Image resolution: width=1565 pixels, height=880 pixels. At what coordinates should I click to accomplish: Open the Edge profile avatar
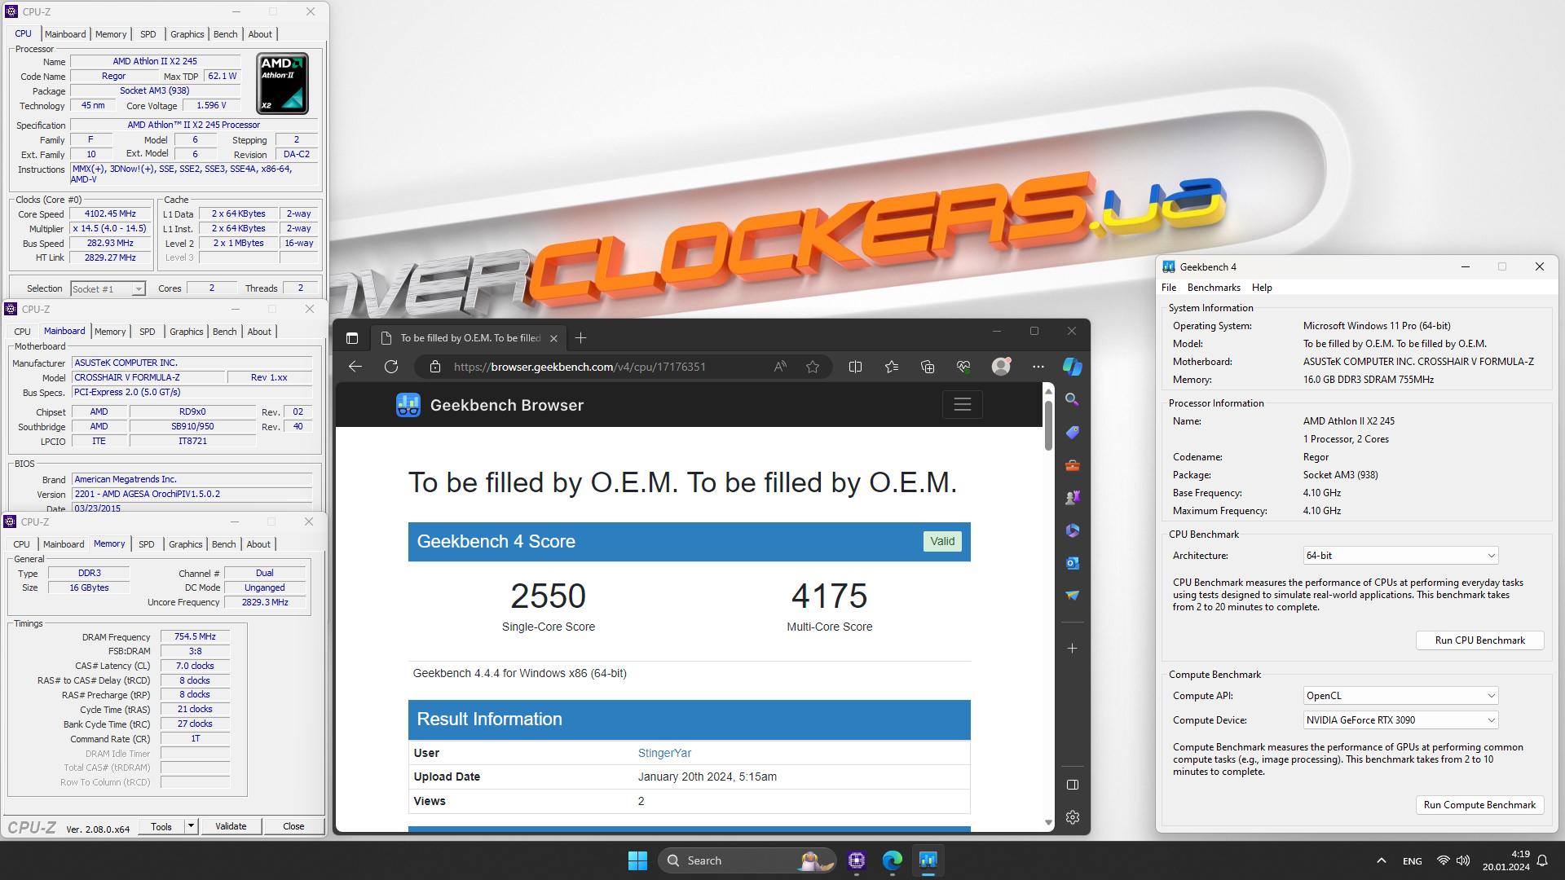(x=1001, y=367)
